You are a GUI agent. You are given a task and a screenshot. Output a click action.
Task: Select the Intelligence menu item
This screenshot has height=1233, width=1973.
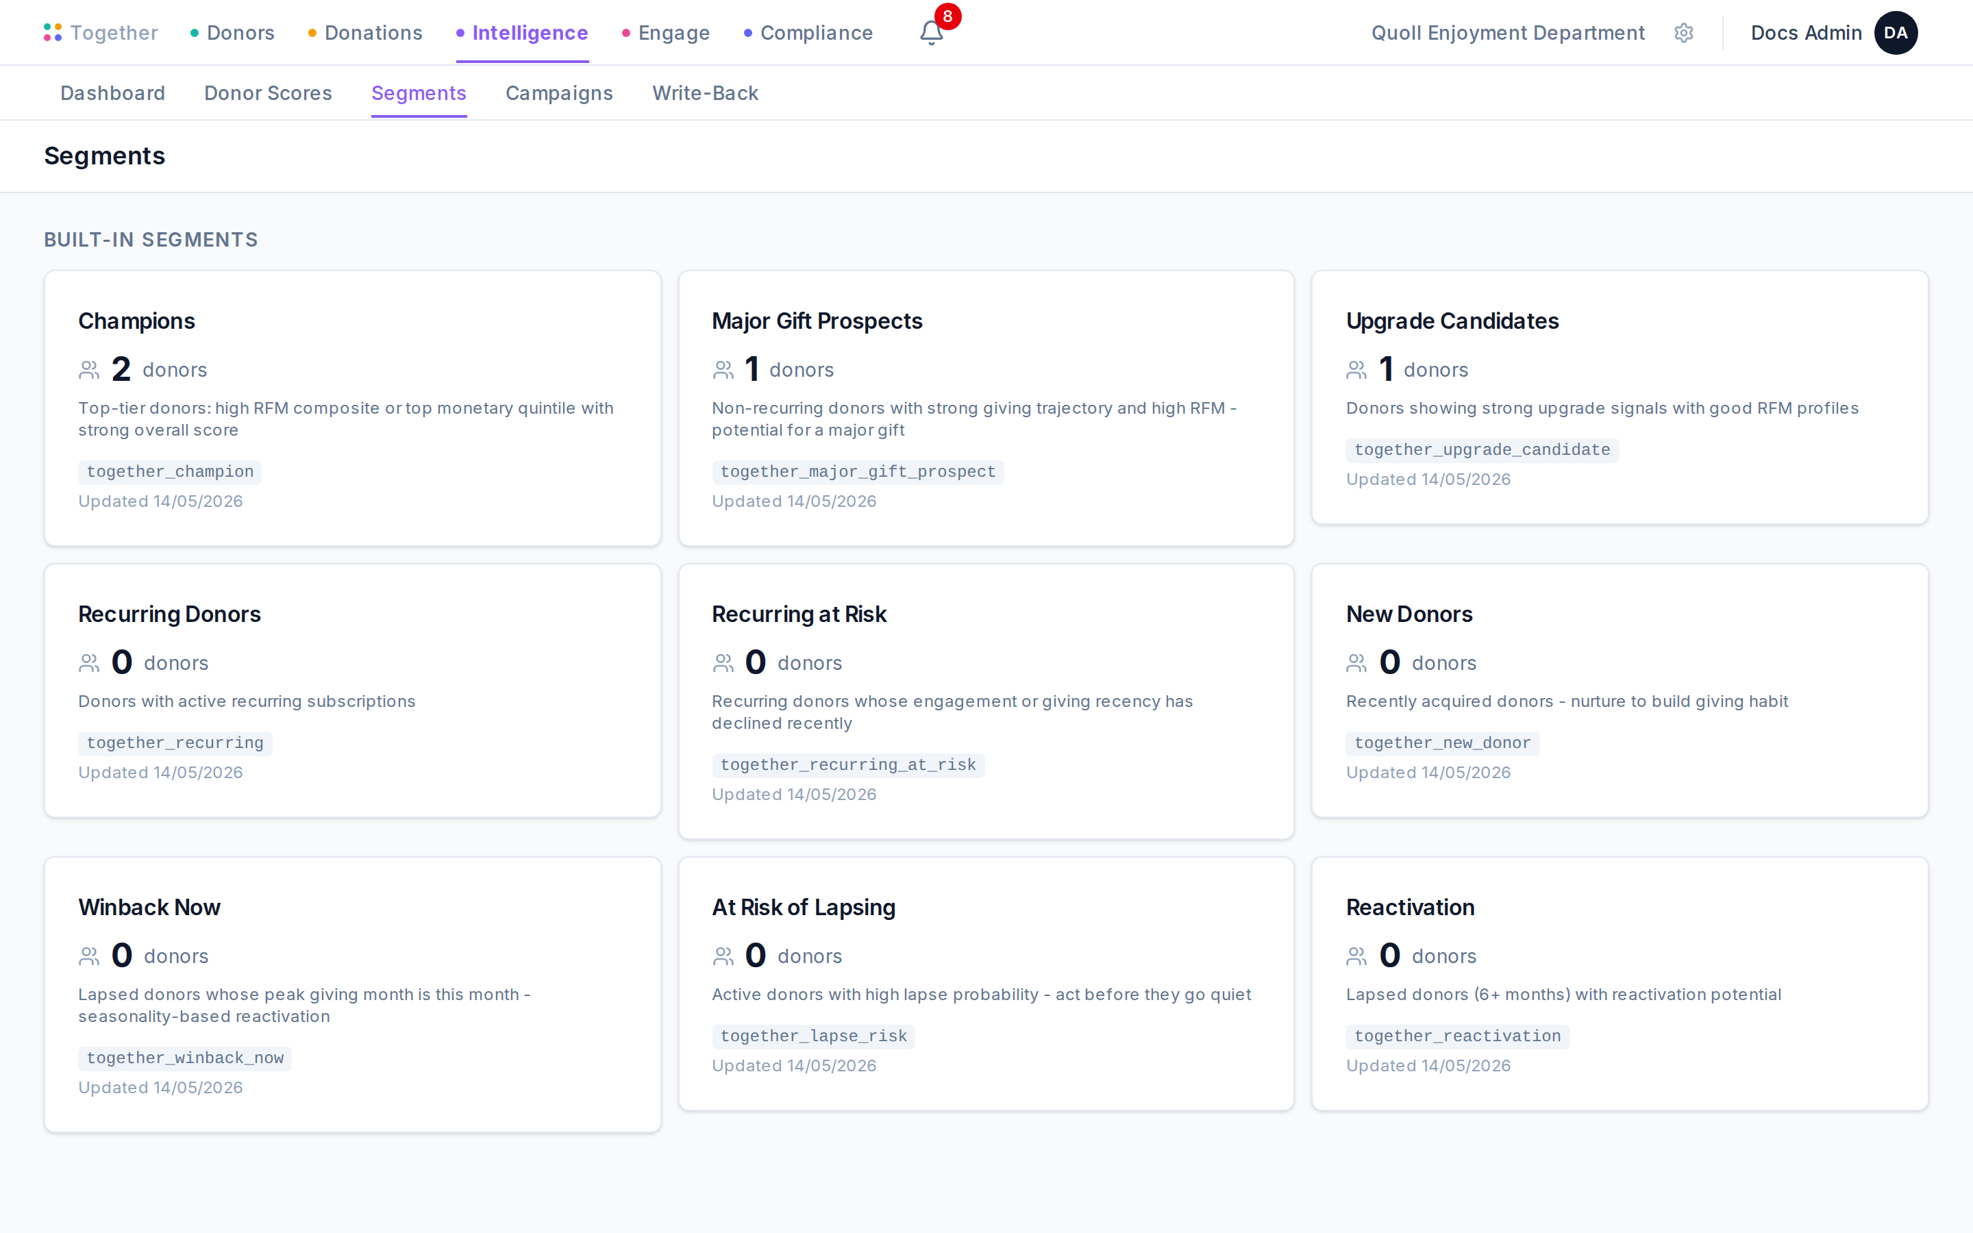click(x=522, y=33)
